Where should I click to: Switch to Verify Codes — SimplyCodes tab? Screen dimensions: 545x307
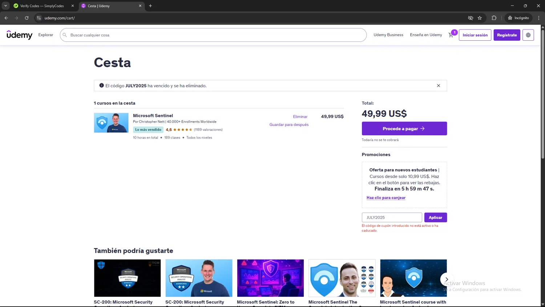coord(42,6)
